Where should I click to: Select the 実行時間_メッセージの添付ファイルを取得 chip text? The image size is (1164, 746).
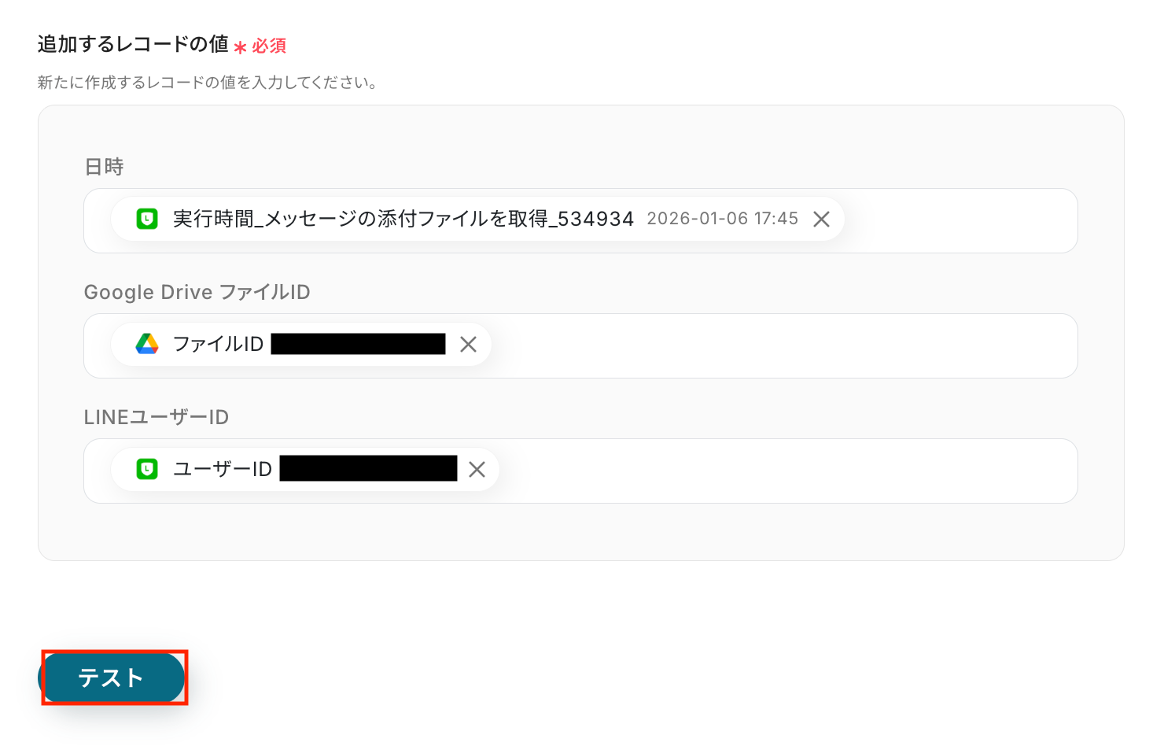(x=403, y=219)
